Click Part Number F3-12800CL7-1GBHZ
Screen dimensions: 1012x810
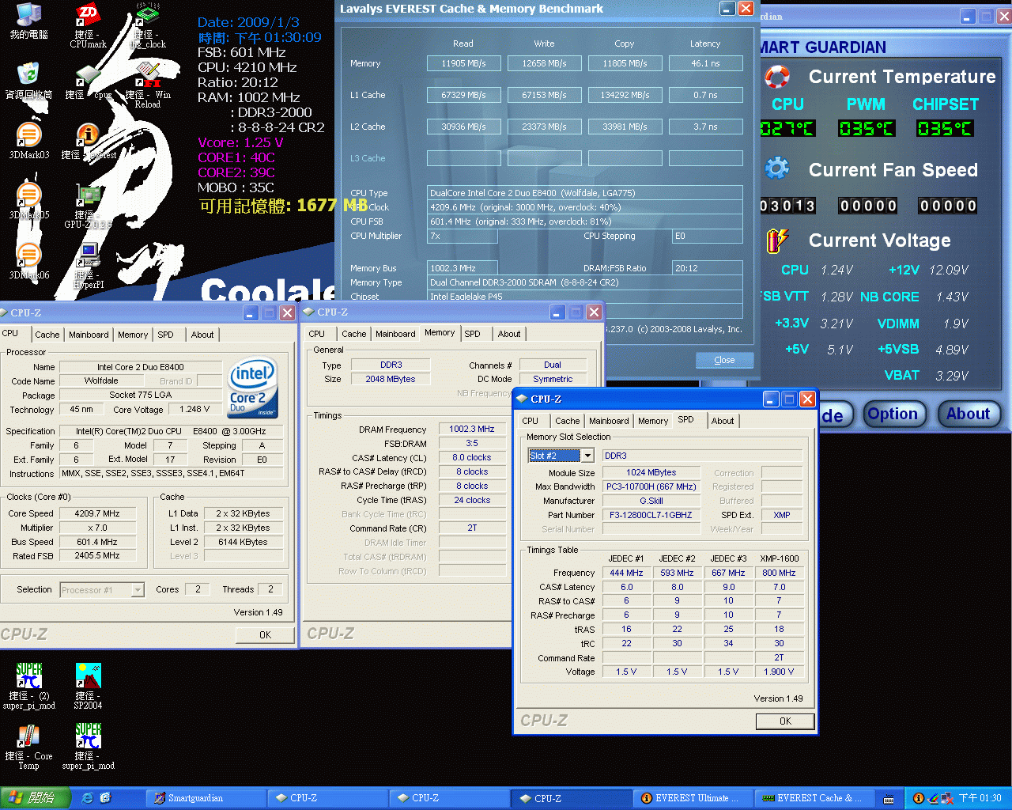click(651, 515)
